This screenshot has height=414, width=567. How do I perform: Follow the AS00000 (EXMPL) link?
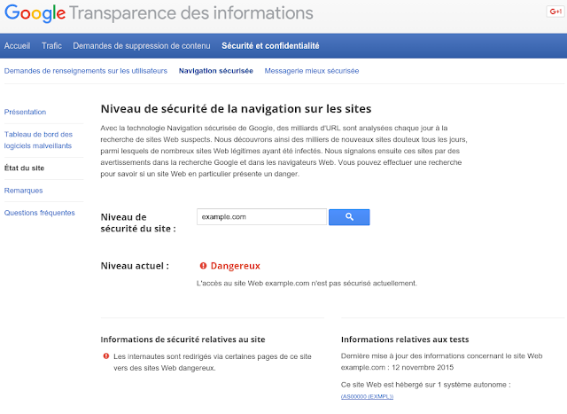pos(367,396)
